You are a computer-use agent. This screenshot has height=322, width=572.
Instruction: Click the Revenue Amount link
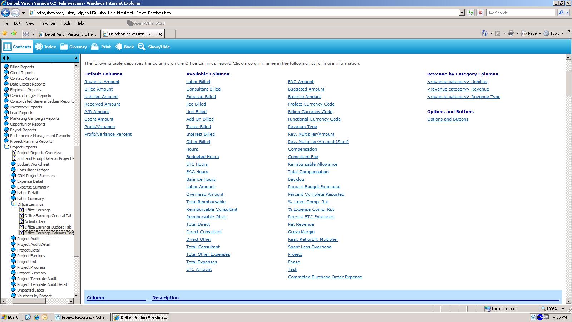(x=102, y=82)
